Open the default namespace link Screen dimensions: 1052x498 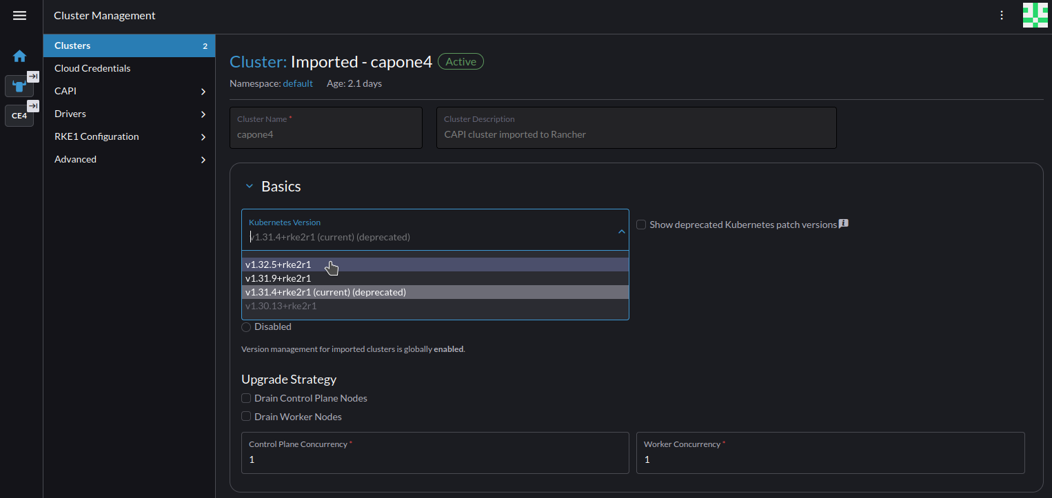[x=298, y=83]
